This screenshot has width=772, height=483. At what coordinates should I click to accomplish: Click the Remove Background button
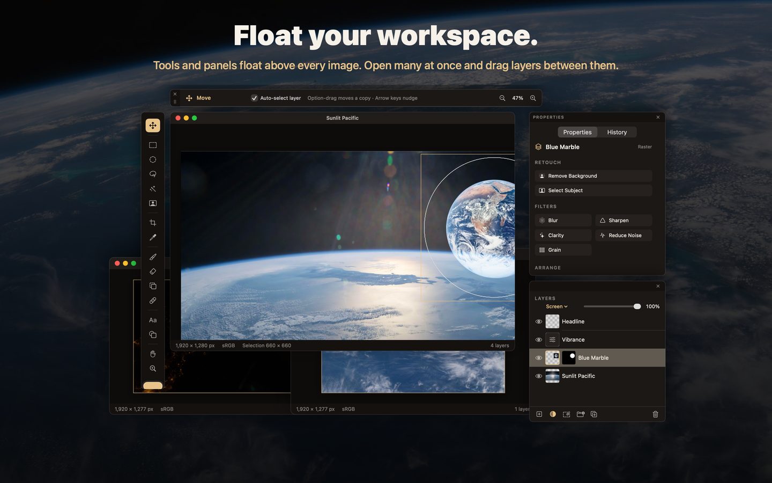click(593, 176)
